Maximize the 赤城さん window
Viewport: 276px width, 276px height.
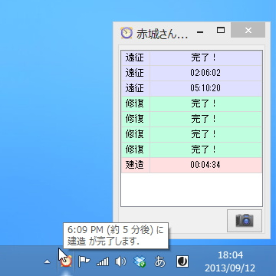click(x=221, y=30)
